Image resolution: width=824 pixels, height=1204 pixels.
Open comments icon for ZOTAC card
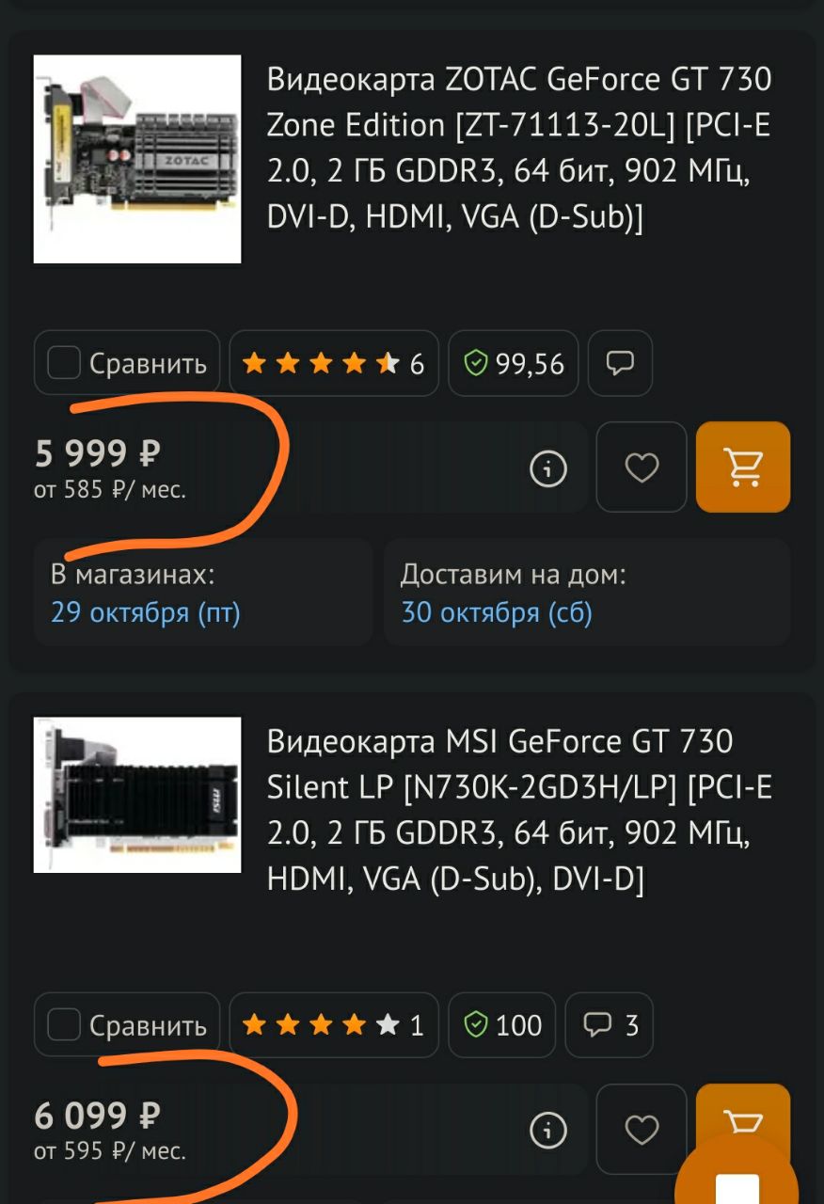click(620, 363)
